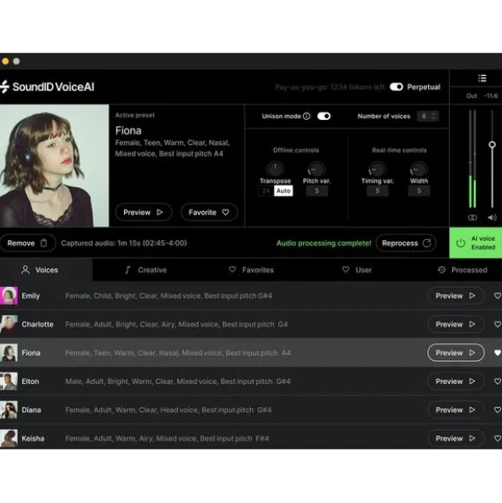Viewport: 502px width, 503px height.
Task: Preview the Elton voice
Action: 455,381
